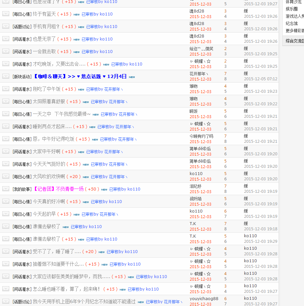Screen dimensions: 304x306
Task: Open thread 太阳照着真舒服
Action: click(49, 102)
